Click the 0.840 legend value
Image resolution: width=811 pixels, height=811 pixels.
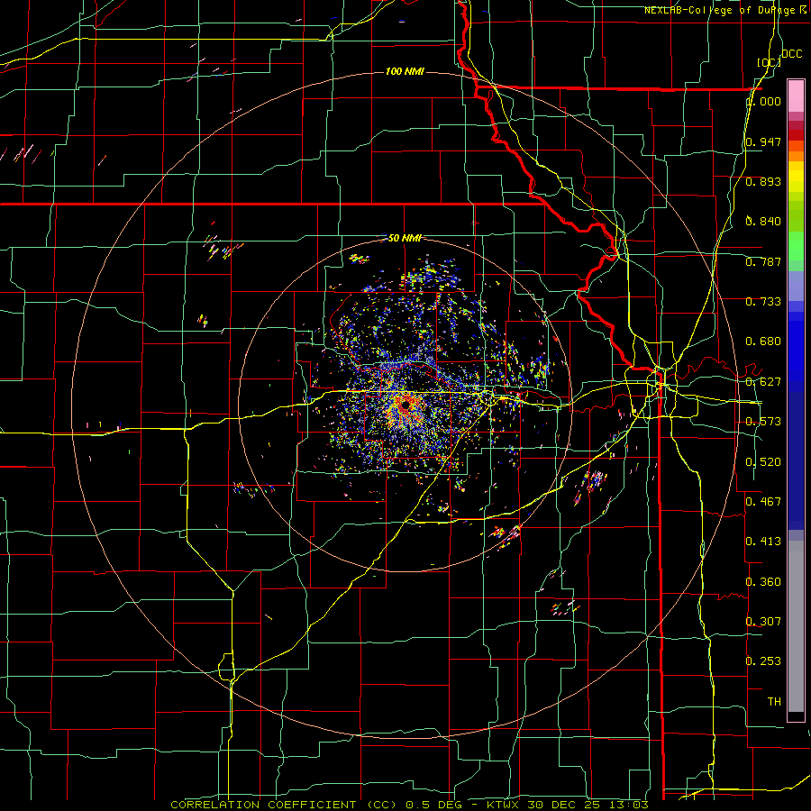click(x=763, y=222)
